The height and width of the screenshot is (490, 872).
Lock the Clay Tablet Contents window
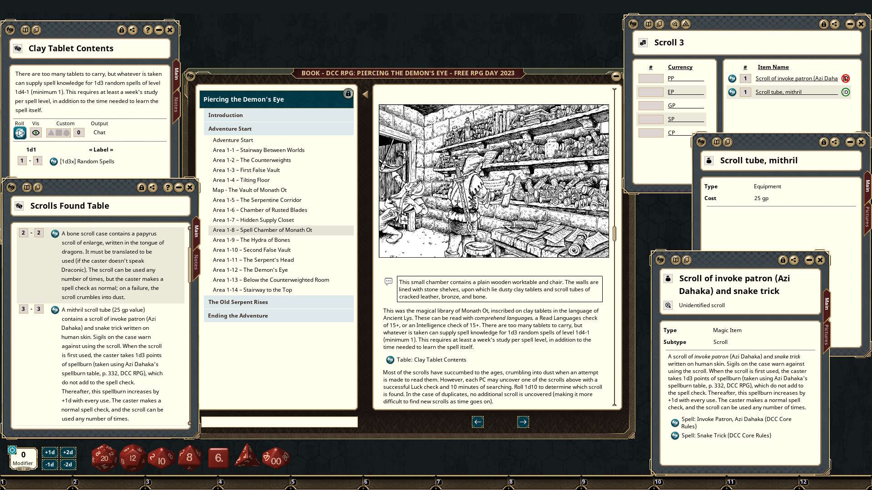point(121,30)
